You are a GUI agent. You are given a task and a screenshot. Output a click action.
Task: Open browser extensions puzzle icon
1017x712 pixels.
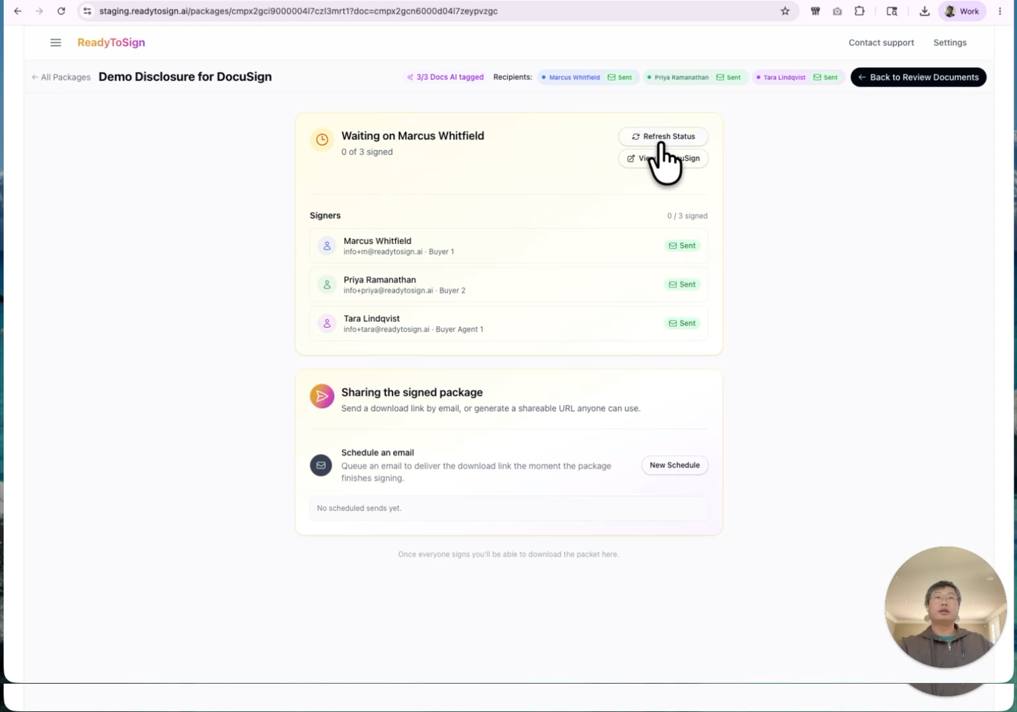(859, 11)
